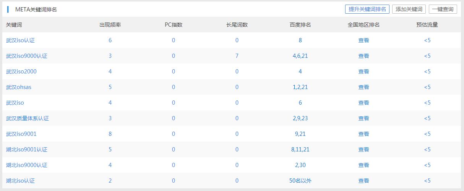
Task: Click estimated traffic <5 for 湖北iso认证
Action: tap(427, 181)
